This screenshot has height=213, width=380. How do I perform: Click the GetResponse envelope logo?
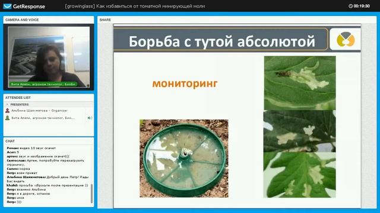pyautogui.click(x=7, y=7)
